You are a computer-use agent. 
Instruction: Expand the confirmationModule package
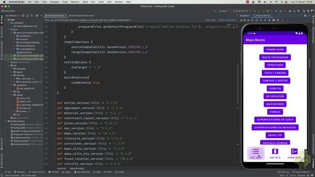(x=14, y=43)
